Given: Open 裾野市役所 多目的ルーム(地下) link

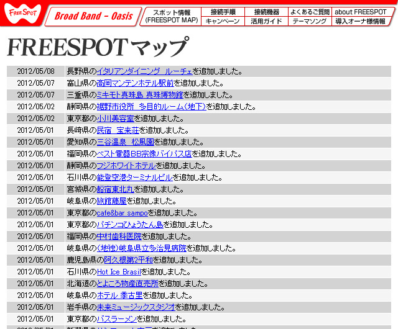Looking at the screenshot, I should pos(152,106).
